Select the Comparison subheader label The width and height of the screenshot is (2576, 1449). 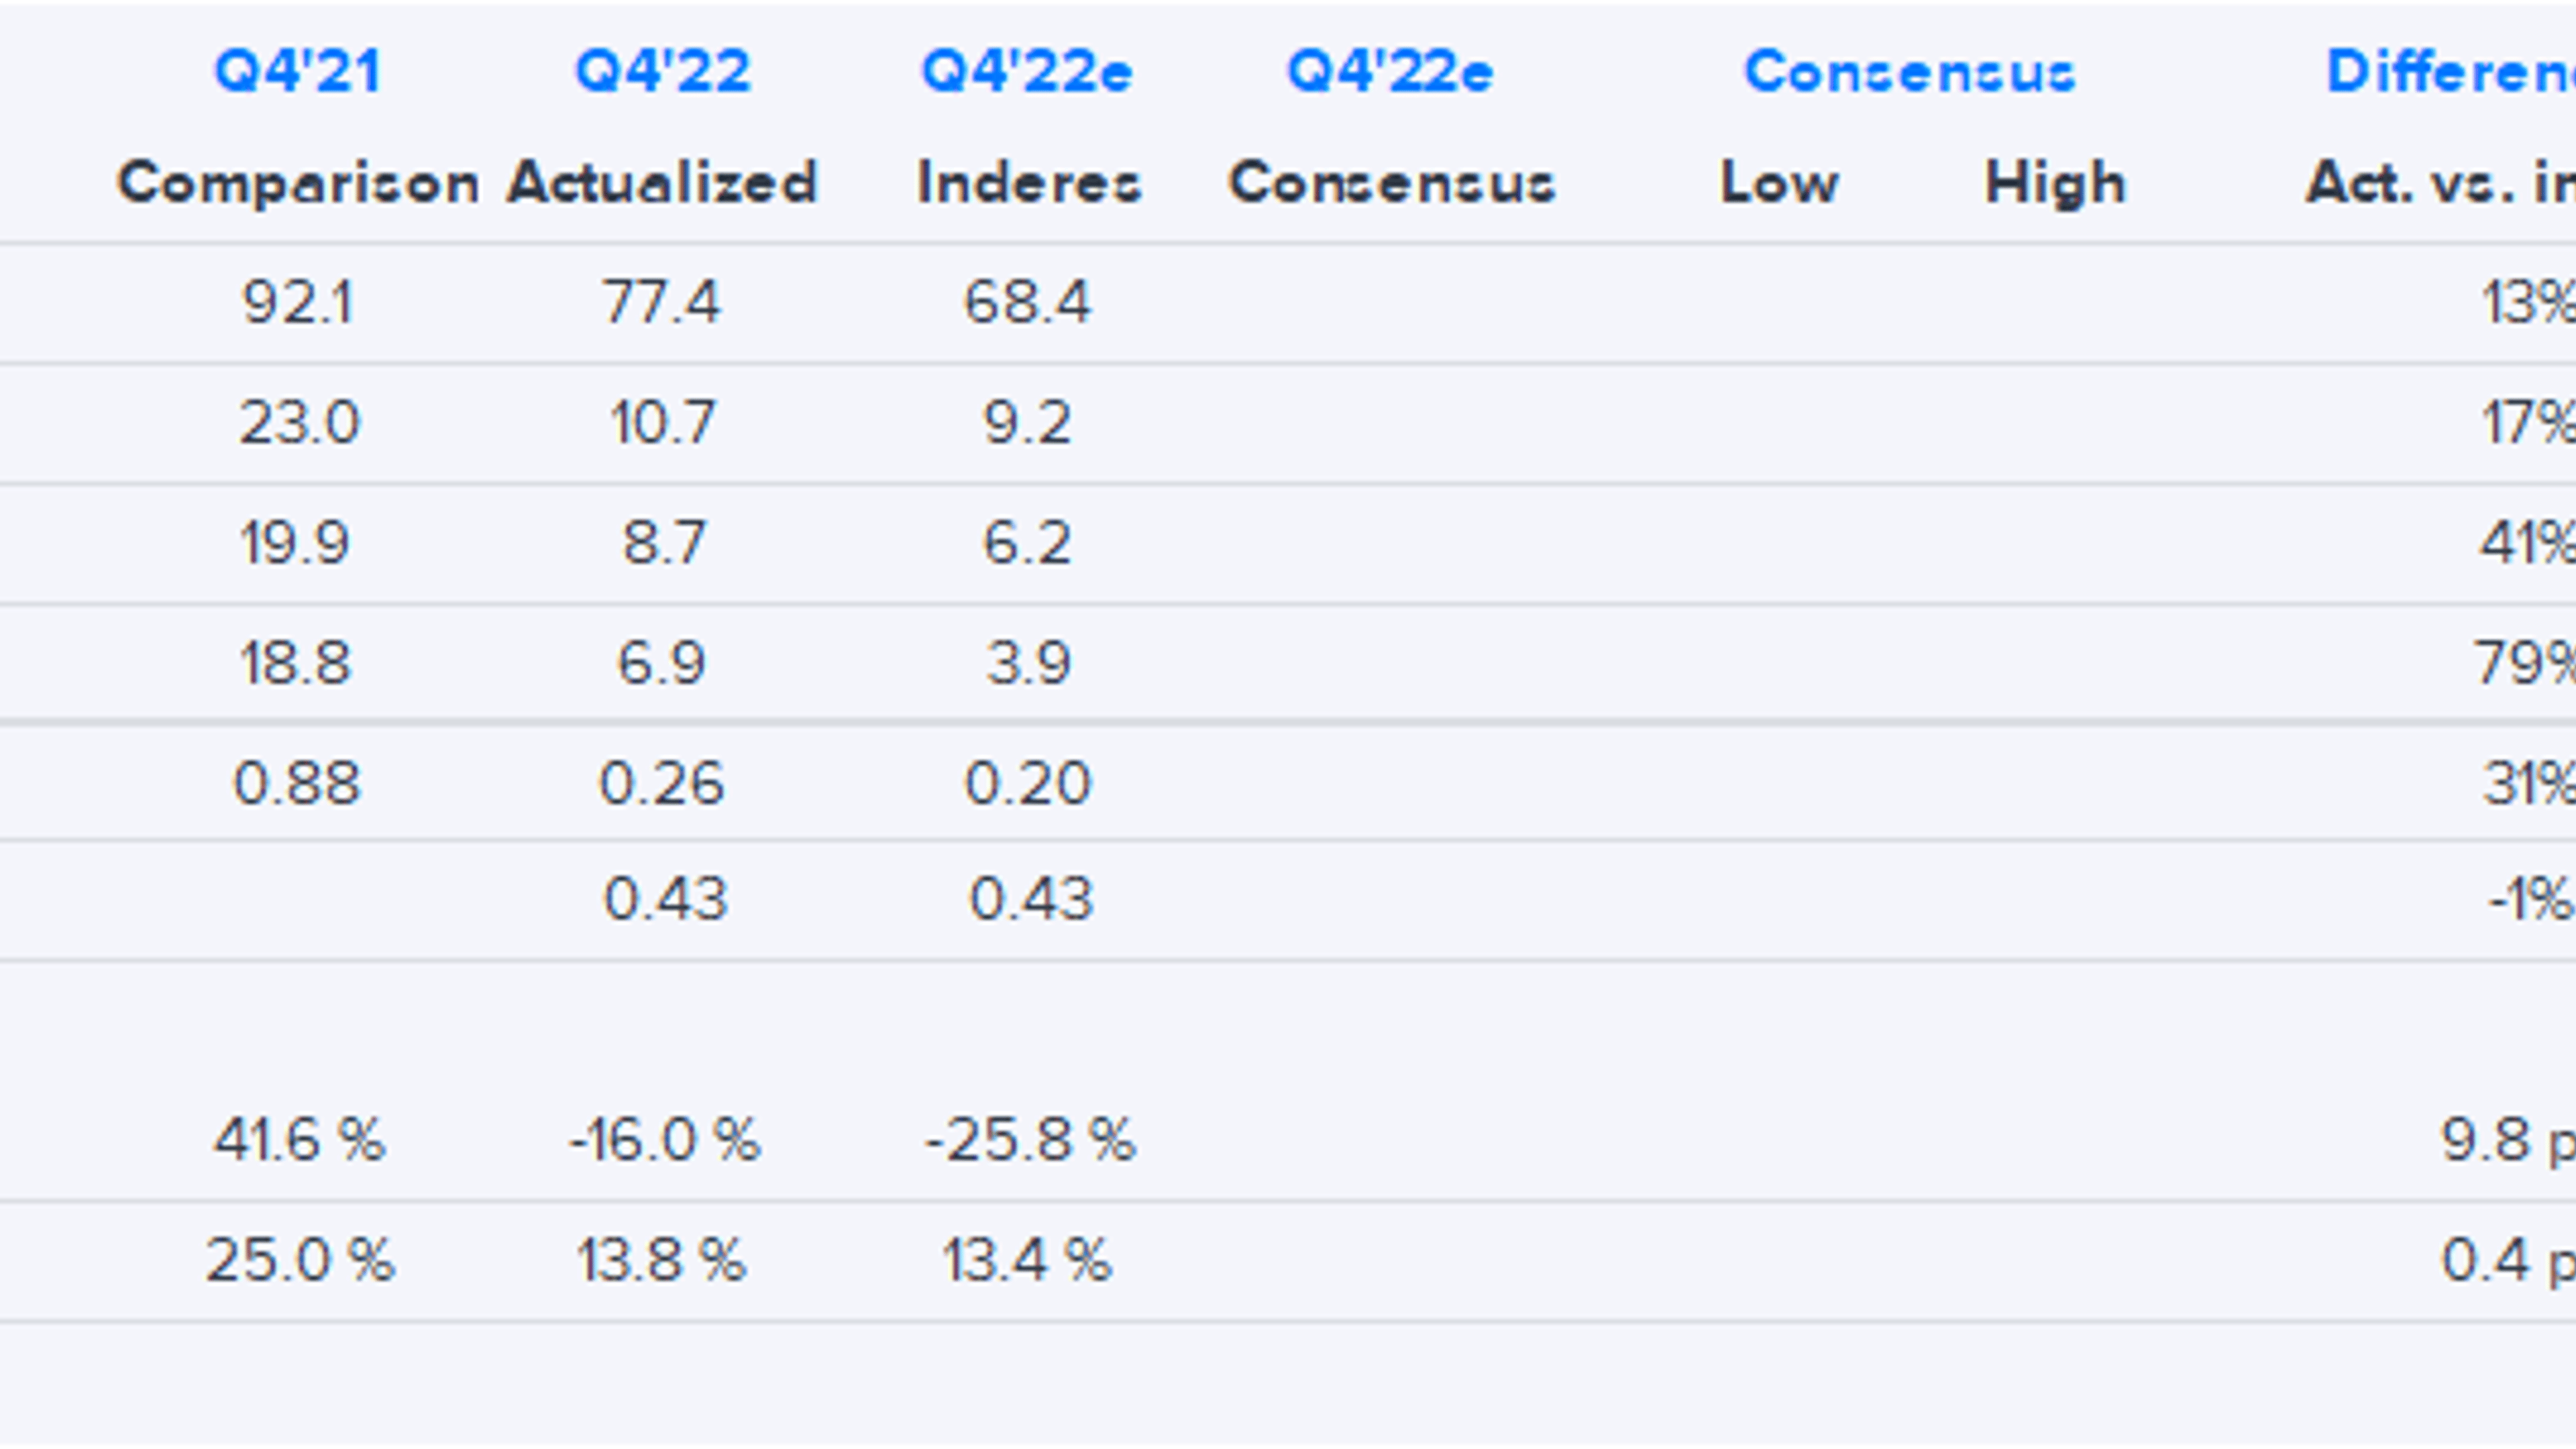(297, 183)
